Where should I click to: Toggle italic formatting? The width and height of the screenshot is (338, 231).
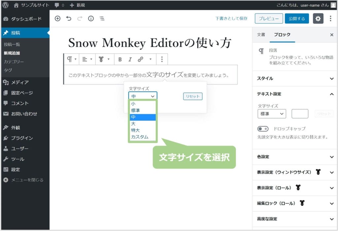click(x=130, y=59)
